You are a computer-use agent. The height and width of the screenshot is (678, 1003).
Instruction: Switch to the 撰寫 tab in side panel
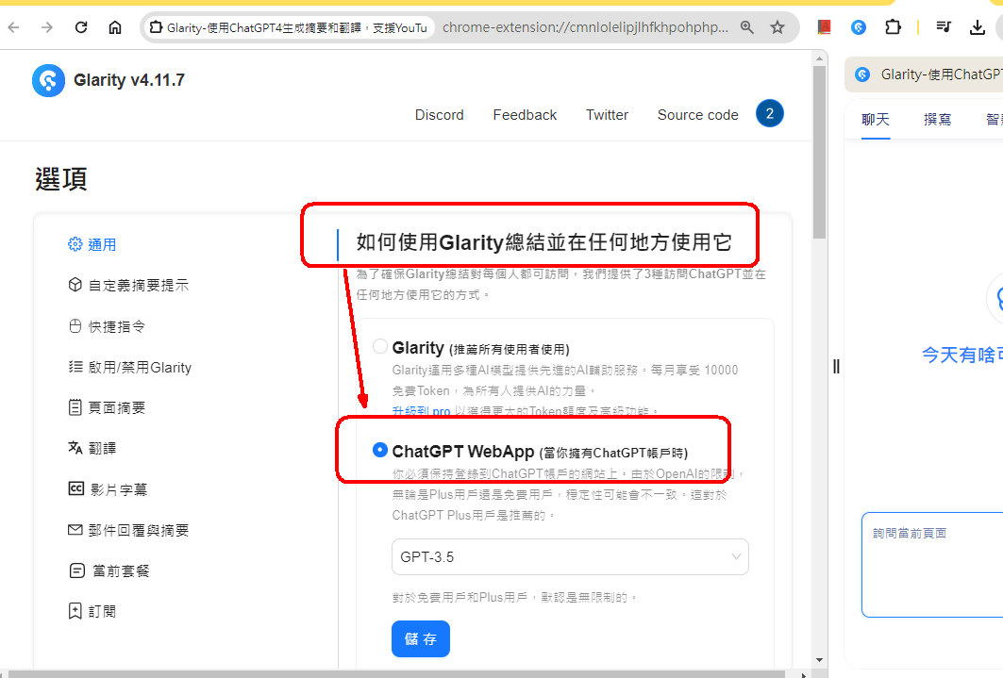pos(937,120)
